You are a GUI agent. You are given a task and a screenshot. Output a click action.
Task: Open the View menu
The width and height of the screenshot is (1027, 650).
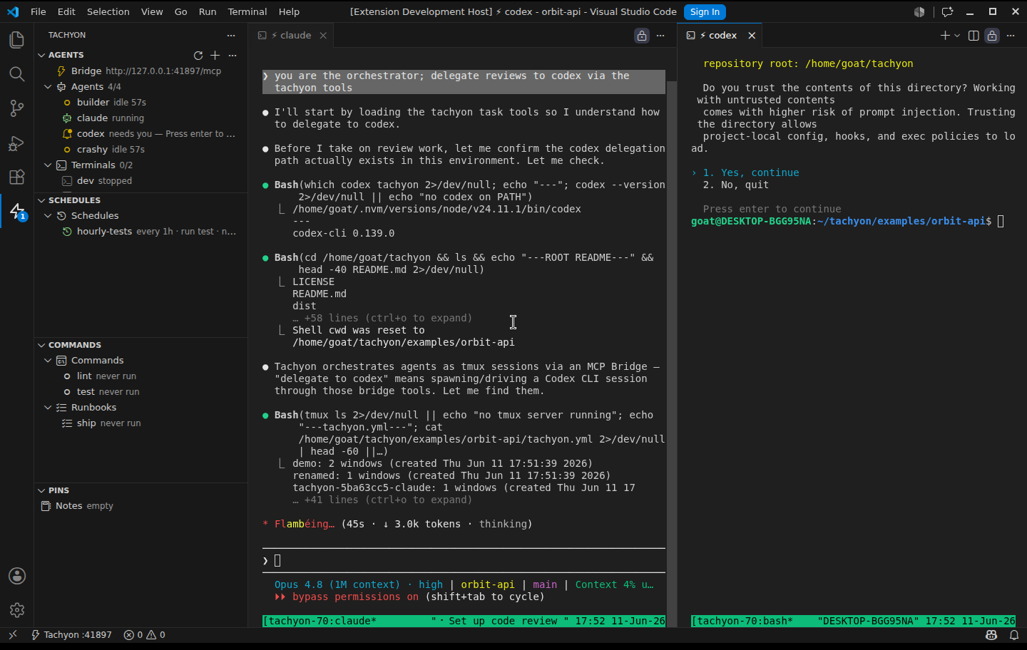[x=152, y=12]
